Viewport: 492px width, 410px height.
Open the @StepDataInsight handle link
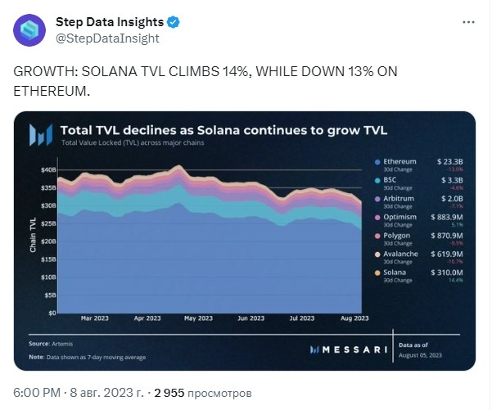pos(107,38)
